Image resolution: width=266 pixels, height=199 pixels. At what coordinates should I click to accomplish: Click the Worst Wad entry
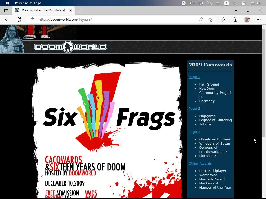point(208,175)
